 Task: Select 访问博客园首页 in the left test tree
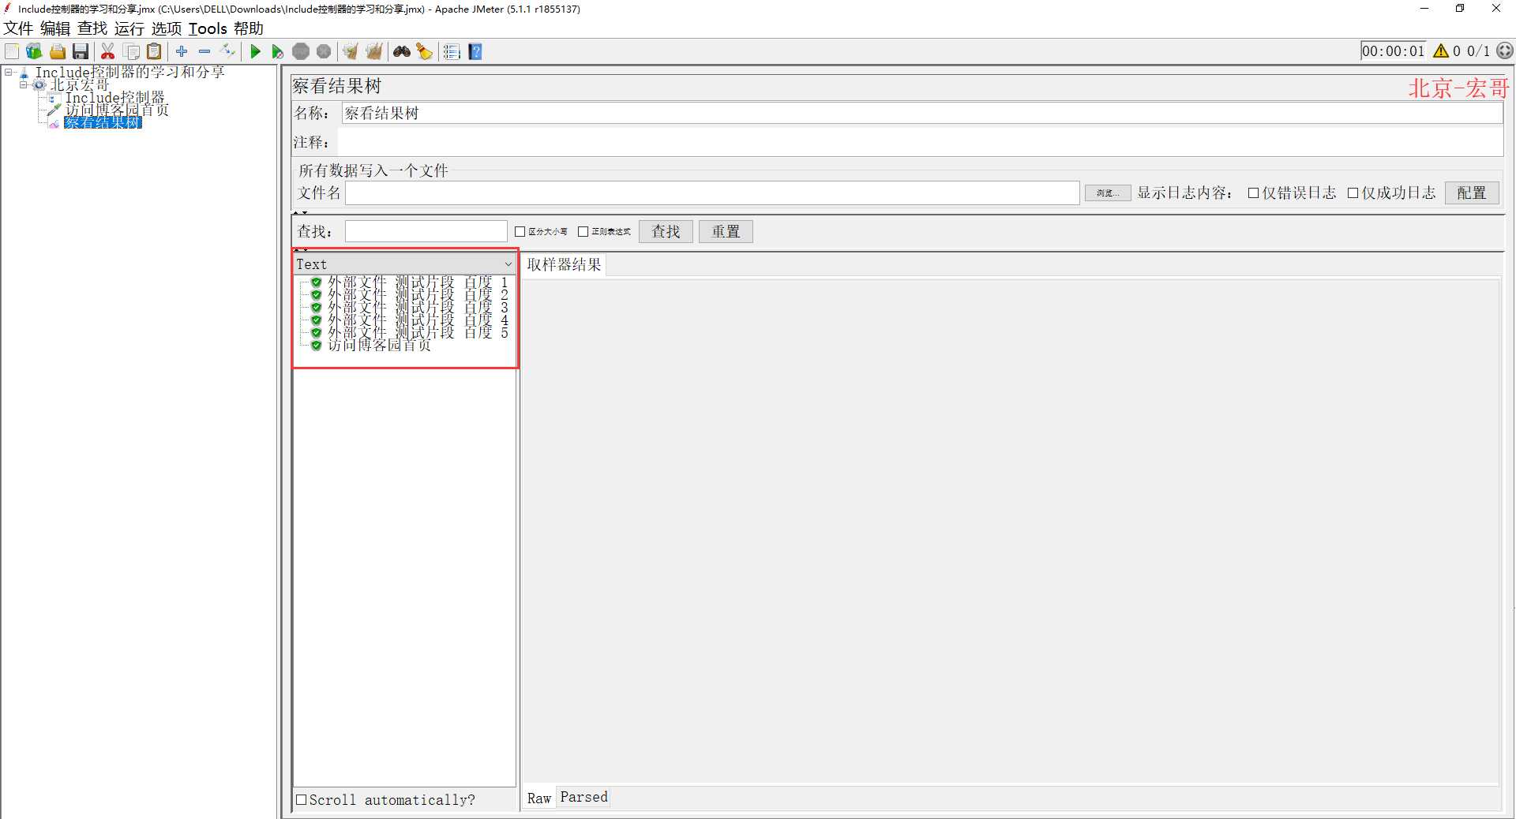click(x=117, y=110)
